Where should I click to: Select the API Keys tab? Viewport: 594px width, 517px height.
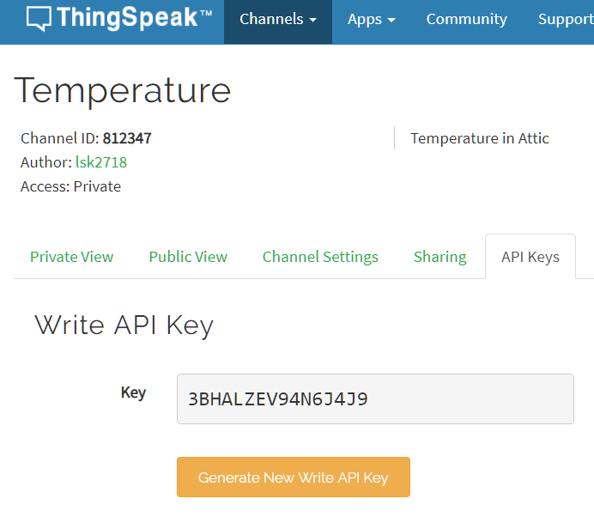coord(530,257)
